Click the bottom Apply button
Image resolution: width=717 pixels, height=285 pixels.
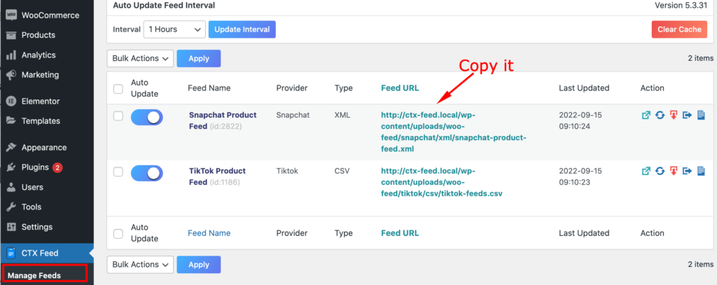pyautogui.click(x=198, y=265)
